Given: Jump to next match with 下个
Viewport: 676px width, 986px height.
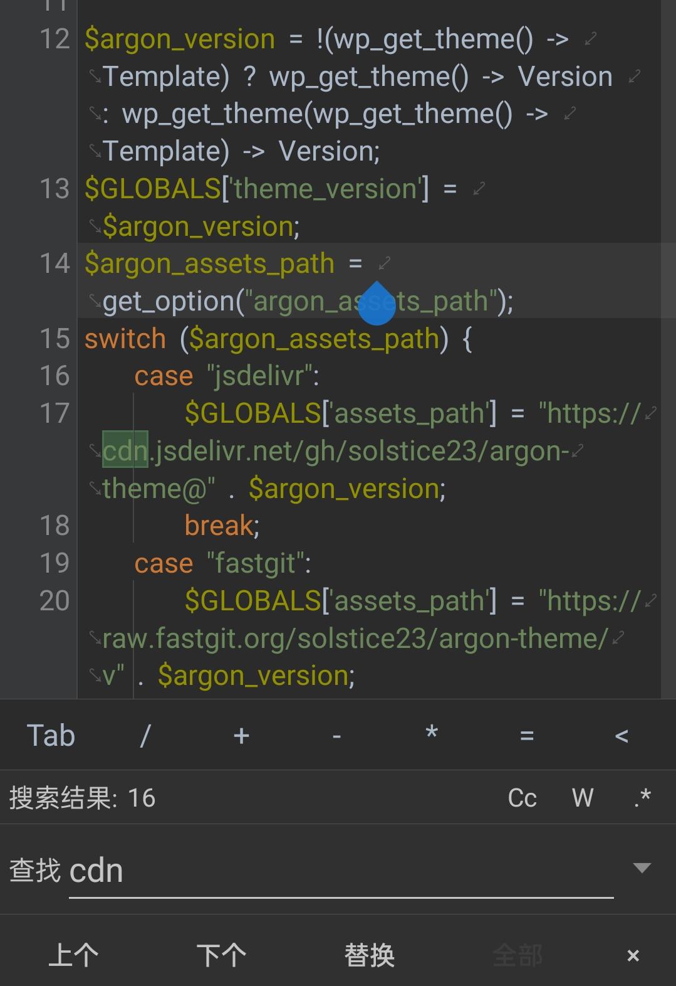Looking at the screenshot, I should (221, 955).
